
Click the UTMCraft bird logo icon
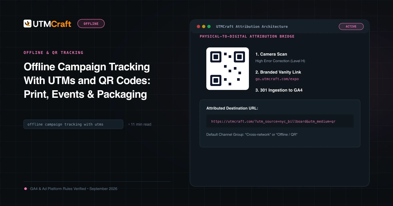coord(28,24)
